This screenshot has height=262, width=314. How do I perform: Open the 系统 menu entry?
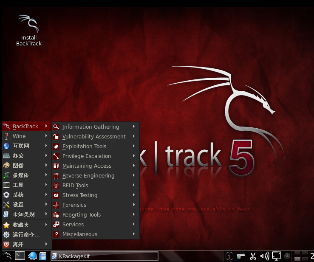pyautogui.click(x=27, y=195)
